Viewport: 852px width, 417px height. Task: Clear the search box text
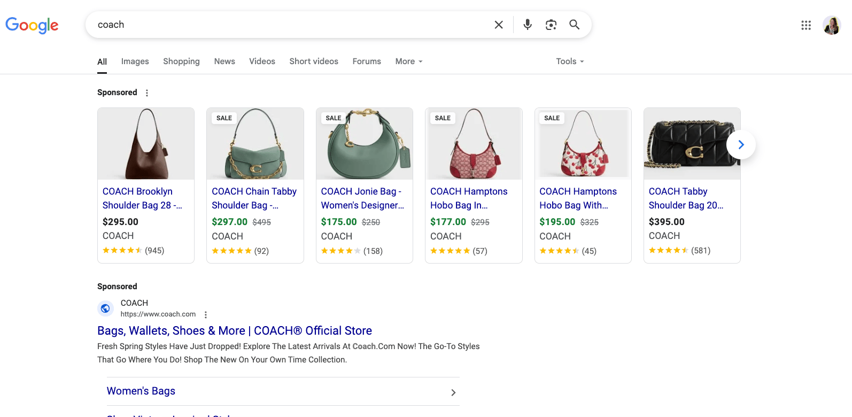coord(498,25)
